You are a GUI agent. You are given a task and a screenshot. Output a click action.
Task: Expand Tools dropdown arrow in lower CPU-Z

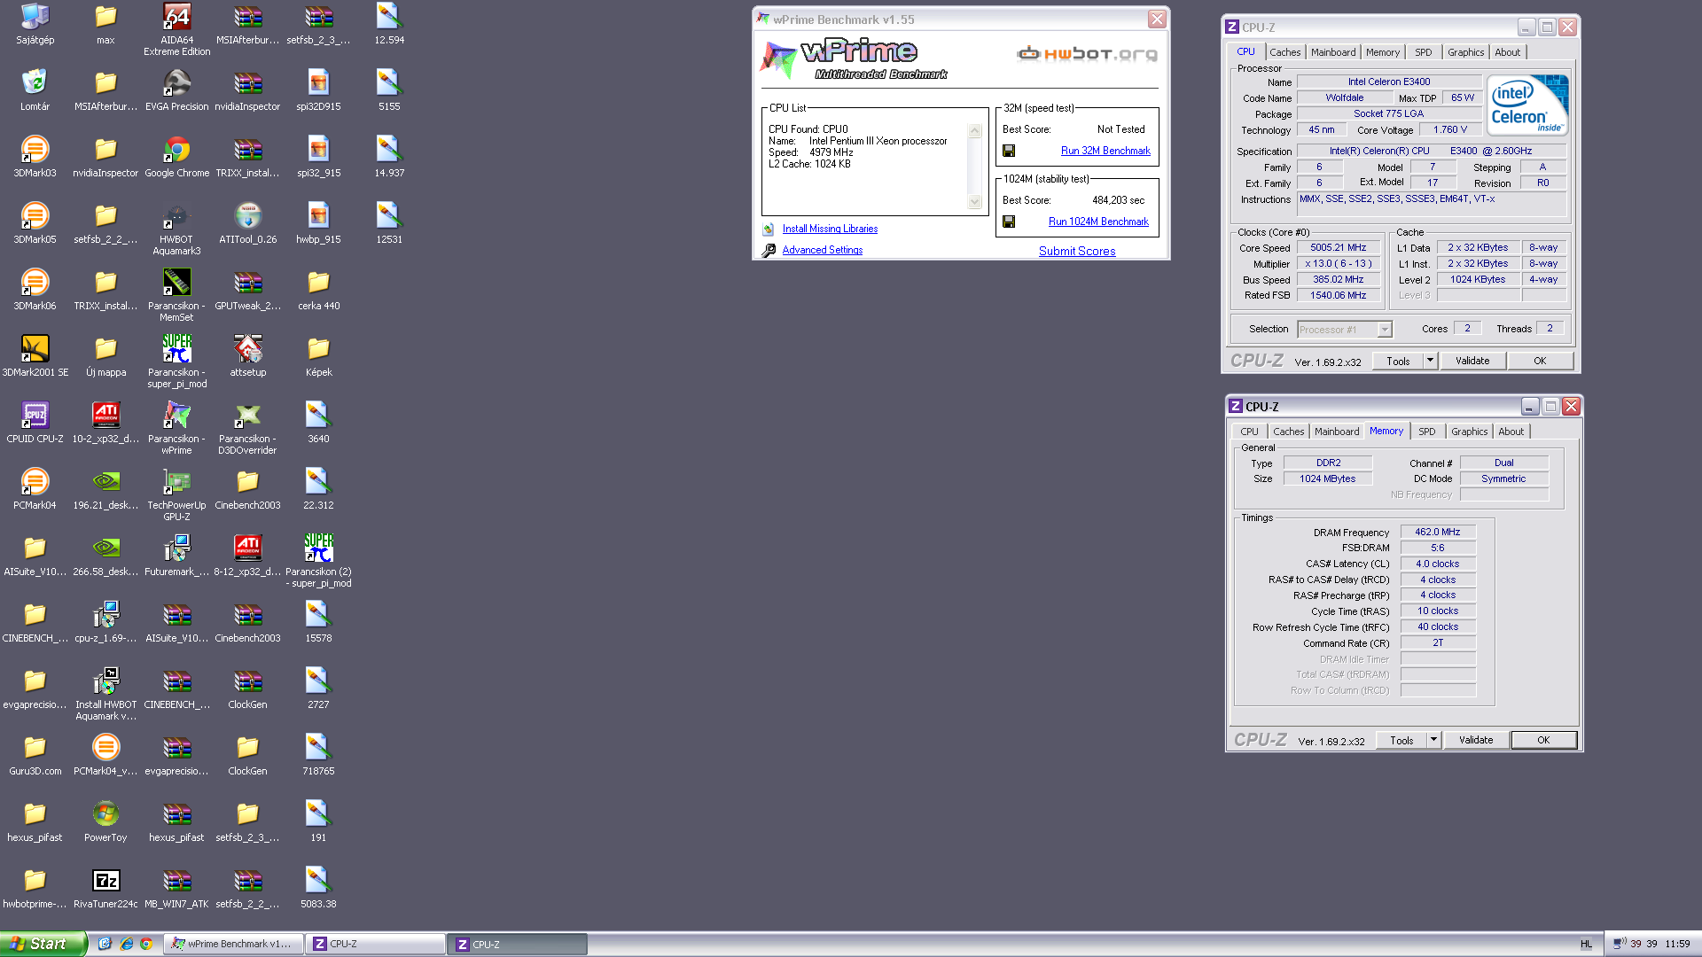1433,740
